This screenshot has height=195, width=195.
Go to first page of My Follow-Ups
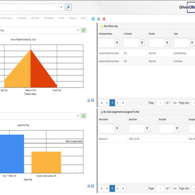[x=102, y=103]
